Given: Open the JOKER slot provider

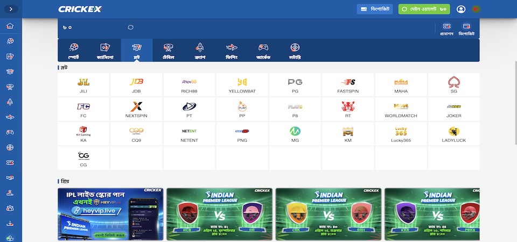Looking at the screenshot, I should point(453,109).
